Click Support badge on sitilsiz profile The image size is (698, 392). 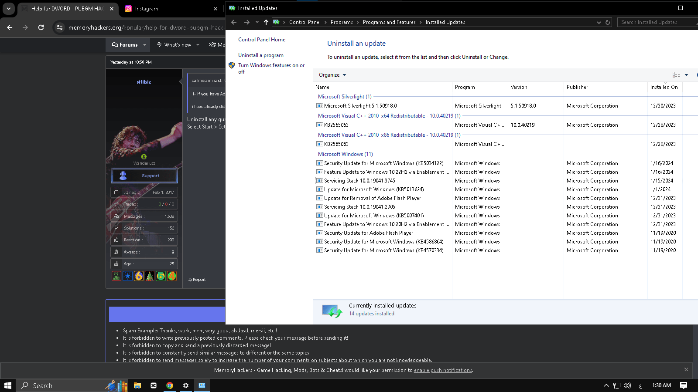point(144,176)
